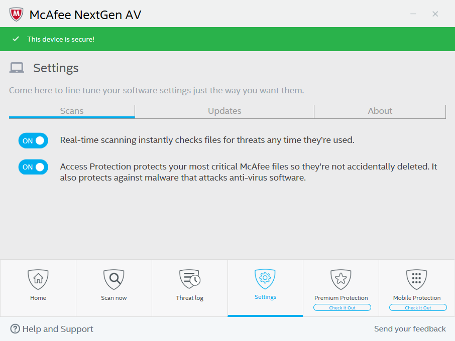Viewport: 455px width, 341px height.
Task: Switch to the Updates tab
Action: [x=224, y=111]
